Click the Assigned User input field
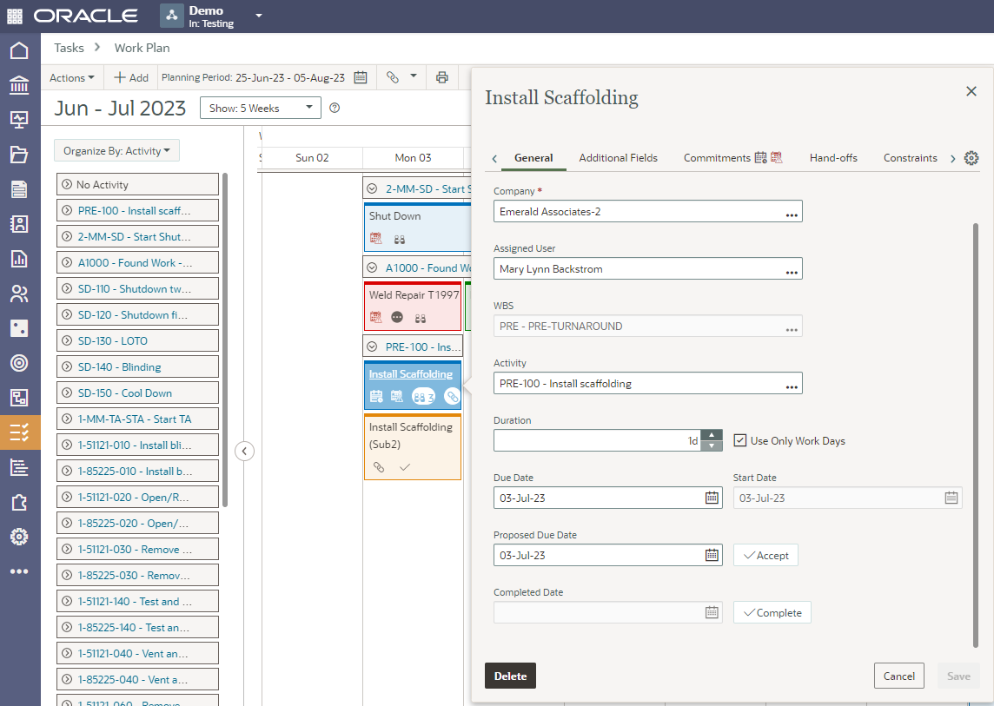Screen dimensions: 994x706 coord(639,269)
